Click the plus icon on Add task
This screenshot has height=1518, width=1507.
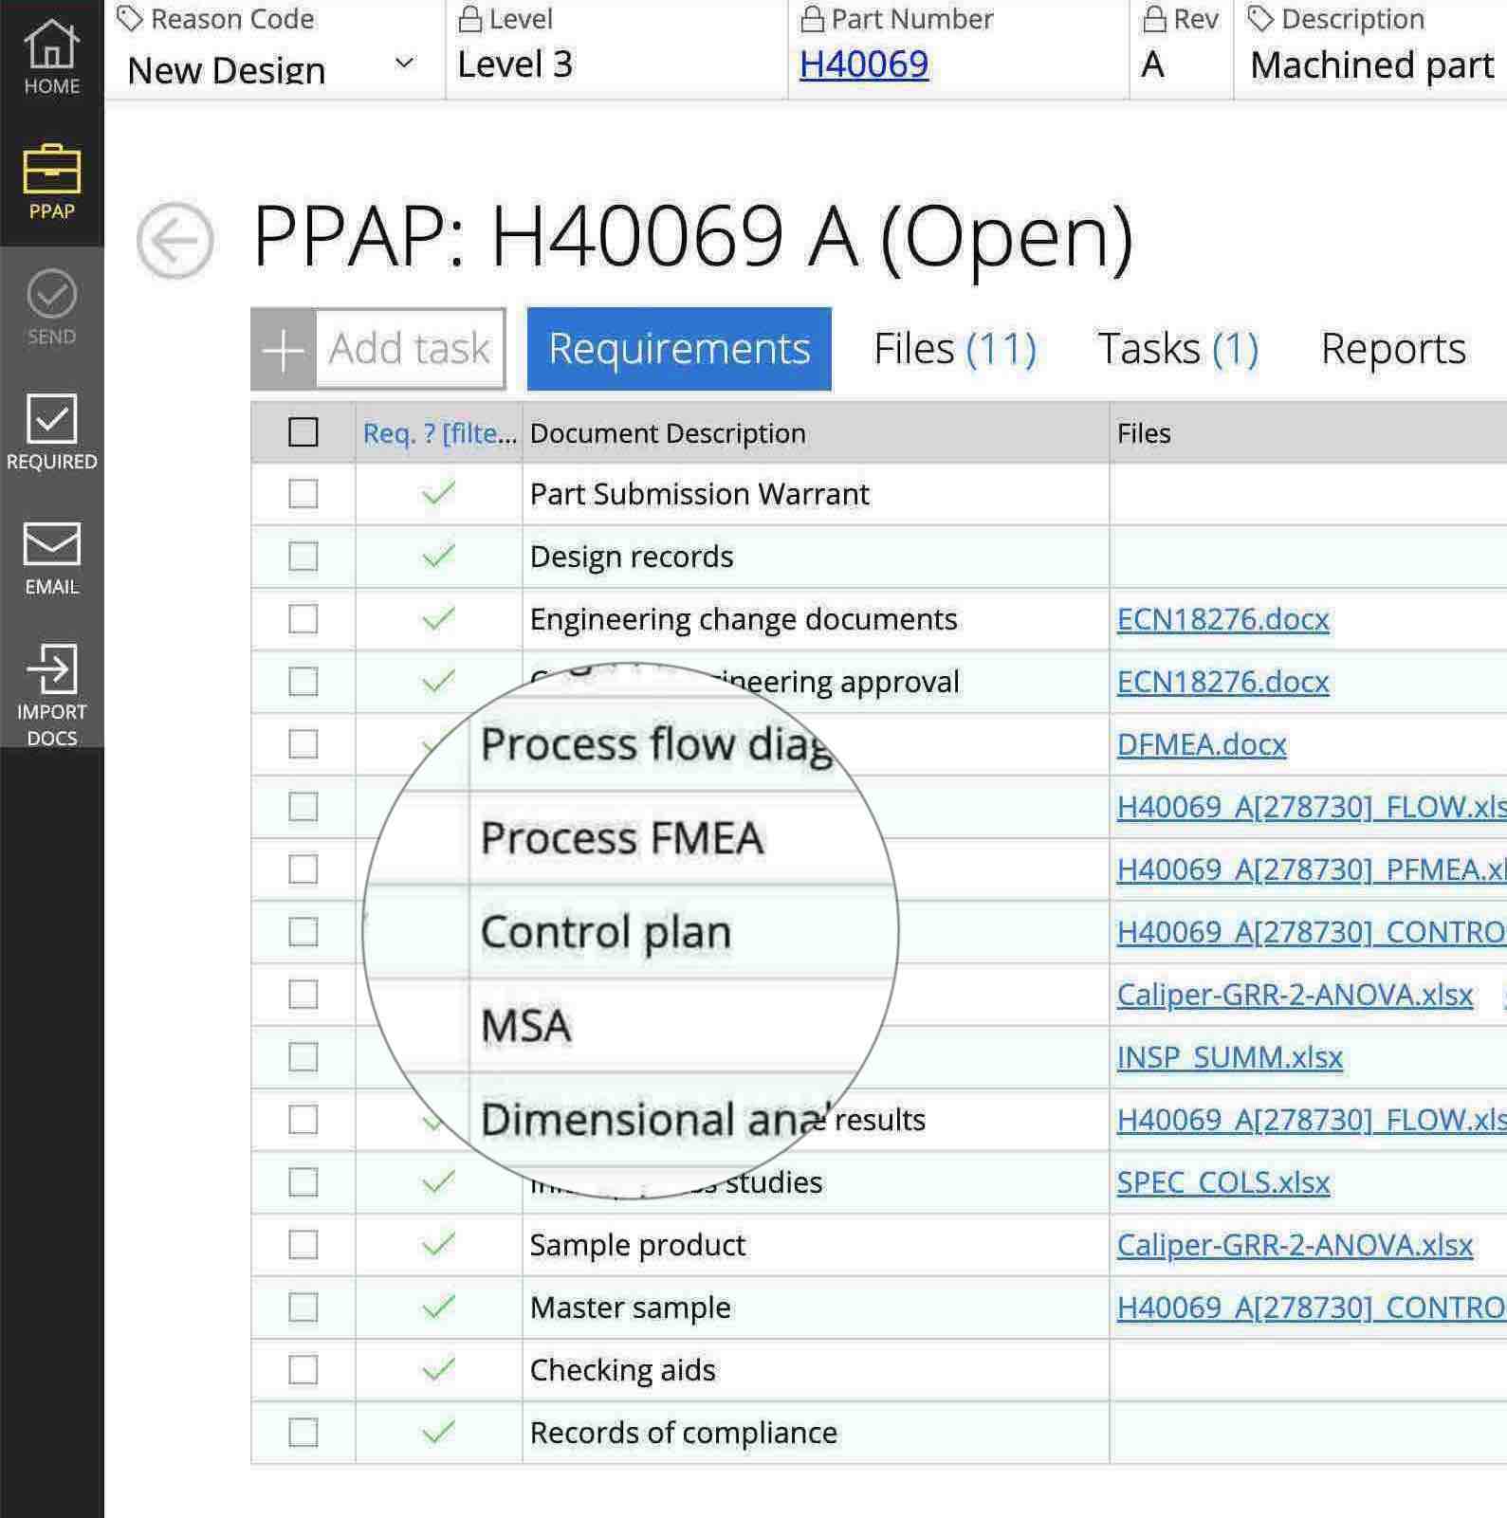click(283, 349)
